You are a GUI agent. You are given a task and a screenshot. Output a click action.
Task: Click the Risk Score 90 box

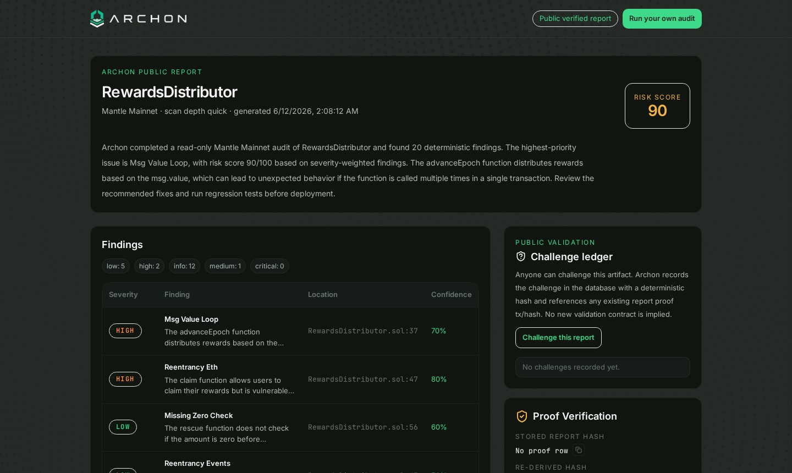(657, 106)
